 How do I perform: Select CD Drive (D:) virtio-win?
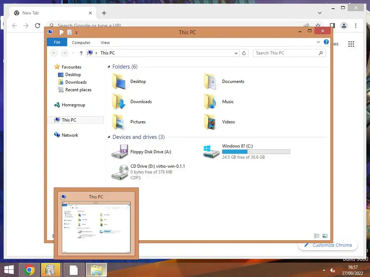148,172
